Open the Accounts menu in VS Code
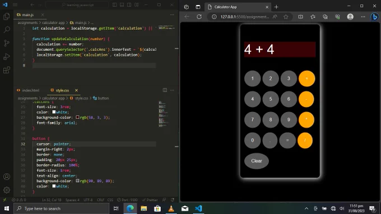 click(7, 176)
